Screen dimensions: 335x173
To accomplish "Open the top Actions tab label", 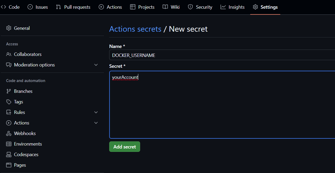I will pyautogui.click(x=114, y=7).
